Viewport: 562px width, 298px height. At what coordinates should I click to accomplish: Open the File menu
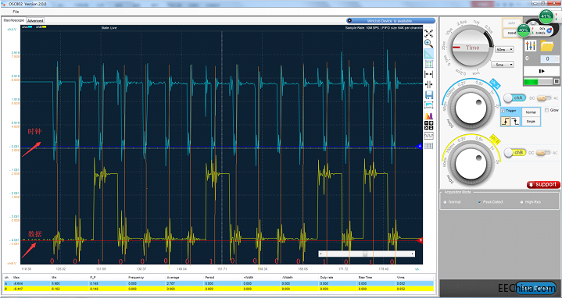(x=16, y=12)
